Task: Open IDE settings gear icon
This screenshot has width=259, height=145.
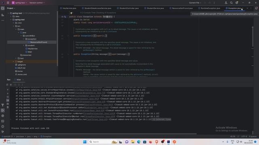Action: click(237, 3)
